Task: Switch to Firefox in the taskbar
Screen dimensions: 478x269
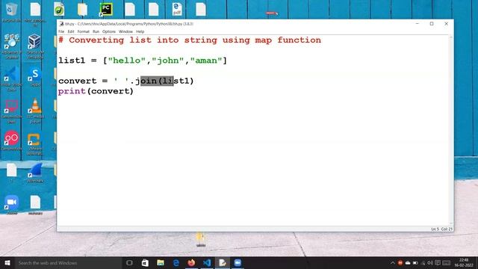Action: click(191, 262)
